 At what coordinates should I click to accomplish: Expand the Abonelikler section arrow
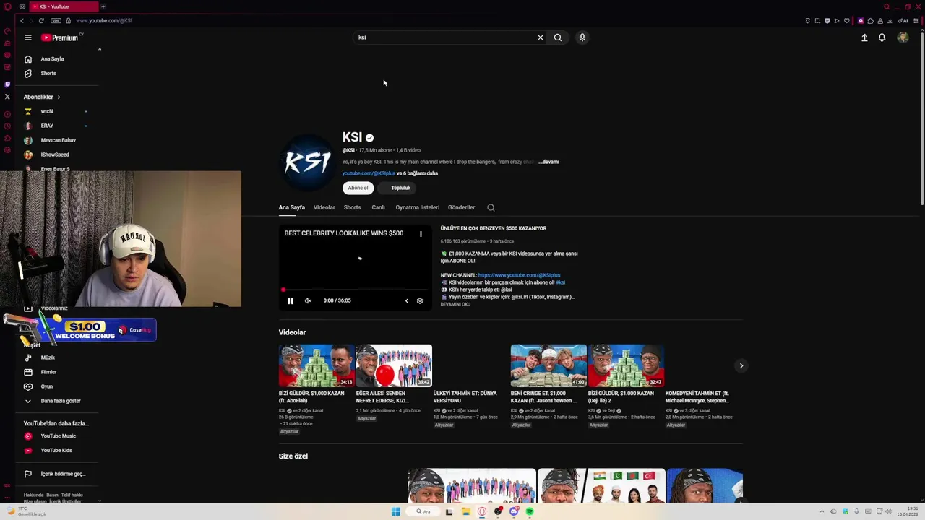59,97
